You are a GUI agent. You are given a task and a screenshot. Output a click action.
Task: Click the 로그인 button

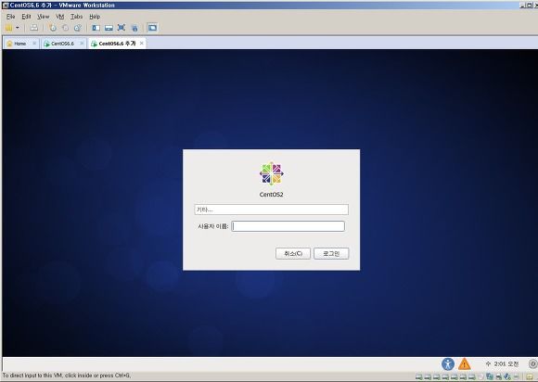click(x=331, y=254)
